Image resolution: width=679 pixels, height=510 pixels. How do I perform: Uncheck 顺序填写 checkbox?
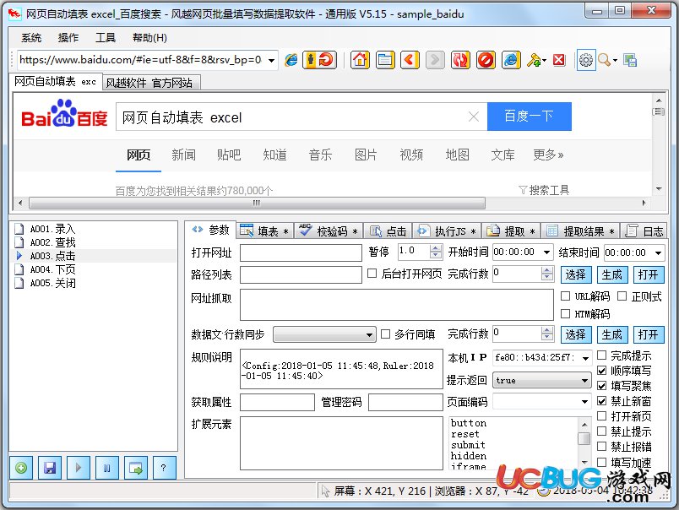[601, 371]
